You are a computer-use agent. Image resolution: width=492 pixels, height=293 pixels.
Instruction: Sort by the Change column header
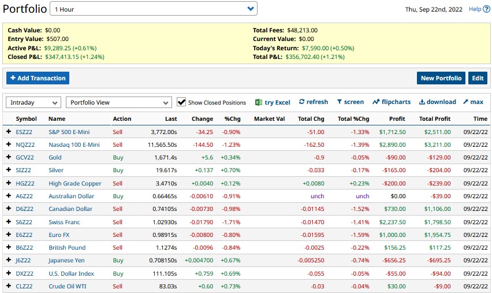pos(202,118)
